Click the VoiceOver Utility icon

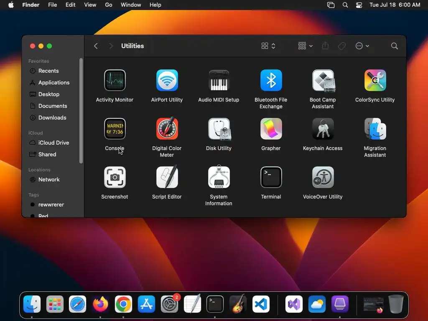point(323,177)
